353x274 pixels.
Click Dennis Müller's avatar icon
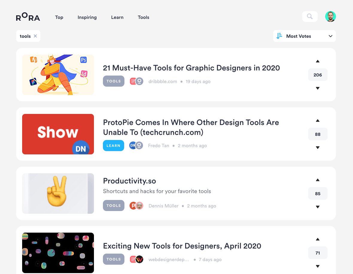[139, 206]
